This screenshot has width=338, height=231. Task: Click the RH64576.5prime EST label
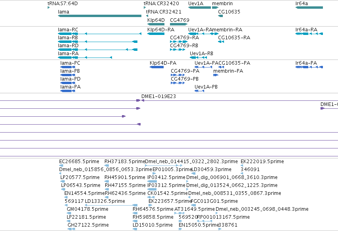(153, 209)
